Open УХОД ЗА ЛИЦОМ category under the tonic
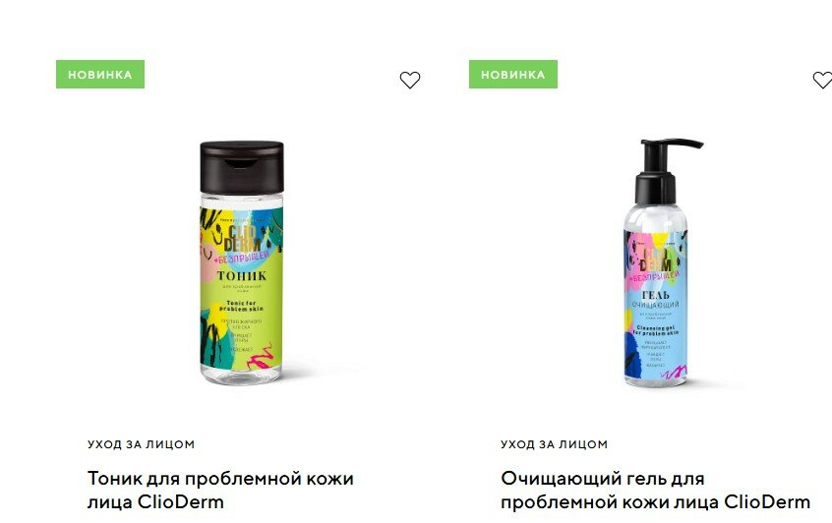Image resolution: width=832 pixels, height=523 pixels. pyautogui.click(x=142, y=444)
